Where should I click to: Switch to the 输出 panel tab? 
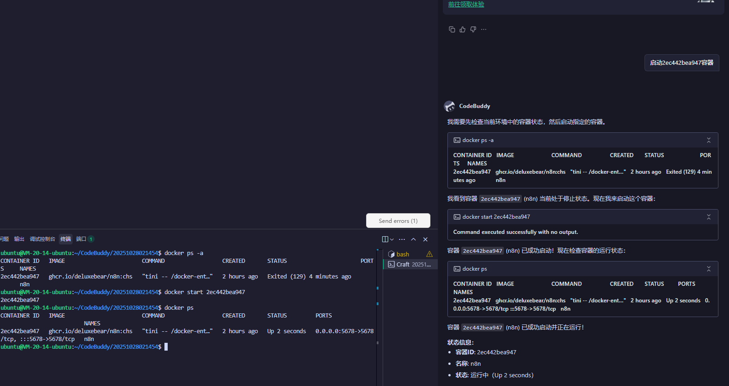(19, 239)
